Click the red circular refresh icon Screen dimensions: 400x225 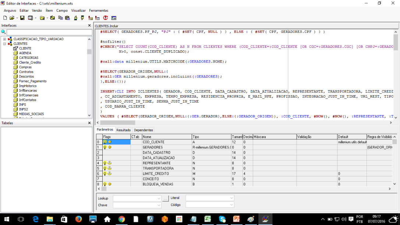(106, 18)
